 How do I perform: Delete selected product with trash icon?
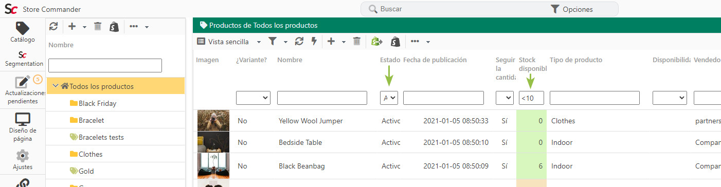coord(357,42)
